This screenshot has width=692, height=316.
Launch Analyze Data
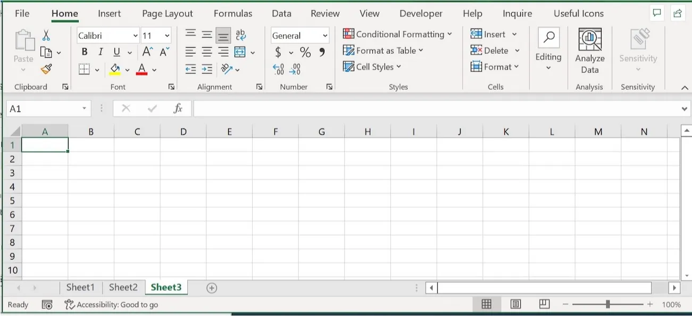click(589, 50)
